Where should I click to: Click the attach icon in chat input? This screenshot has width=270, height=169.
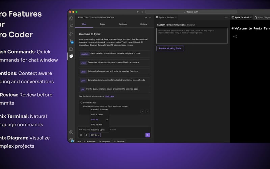[x=86, y=135]
